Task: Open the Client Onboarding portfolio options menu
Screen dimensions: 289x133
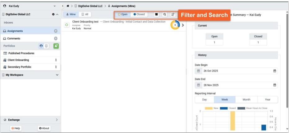Action: (56, 60)
